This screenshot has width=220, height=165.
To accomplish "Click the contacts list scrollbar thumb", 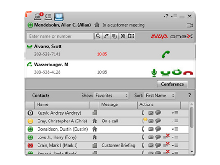I will (192, 117).
